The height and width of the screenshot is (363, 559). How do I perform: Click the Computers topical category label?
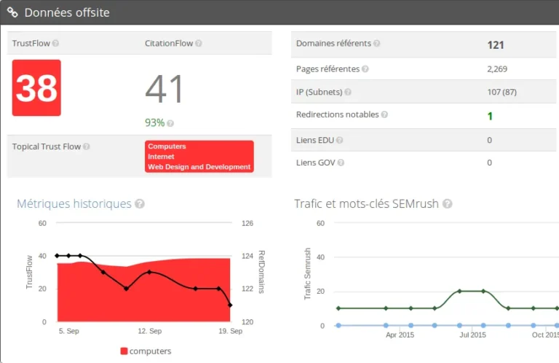coord(167,147)
